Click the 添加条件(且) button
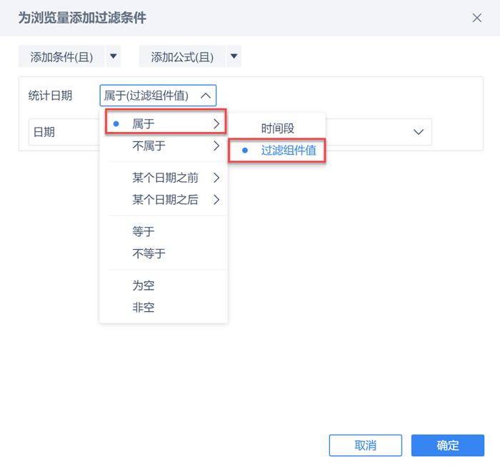Image resolution: width=500 pixels, height=466 pixels. point(61,57)
